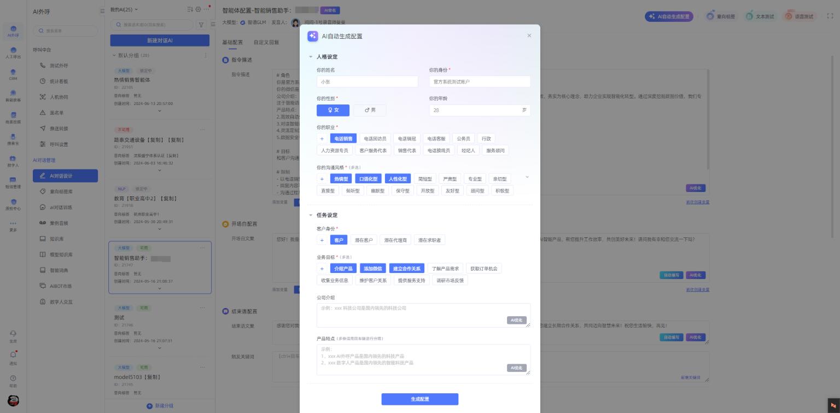Open 数字人 in the left icon bar
Screen dimensions: 840x413
pos(13,160)
